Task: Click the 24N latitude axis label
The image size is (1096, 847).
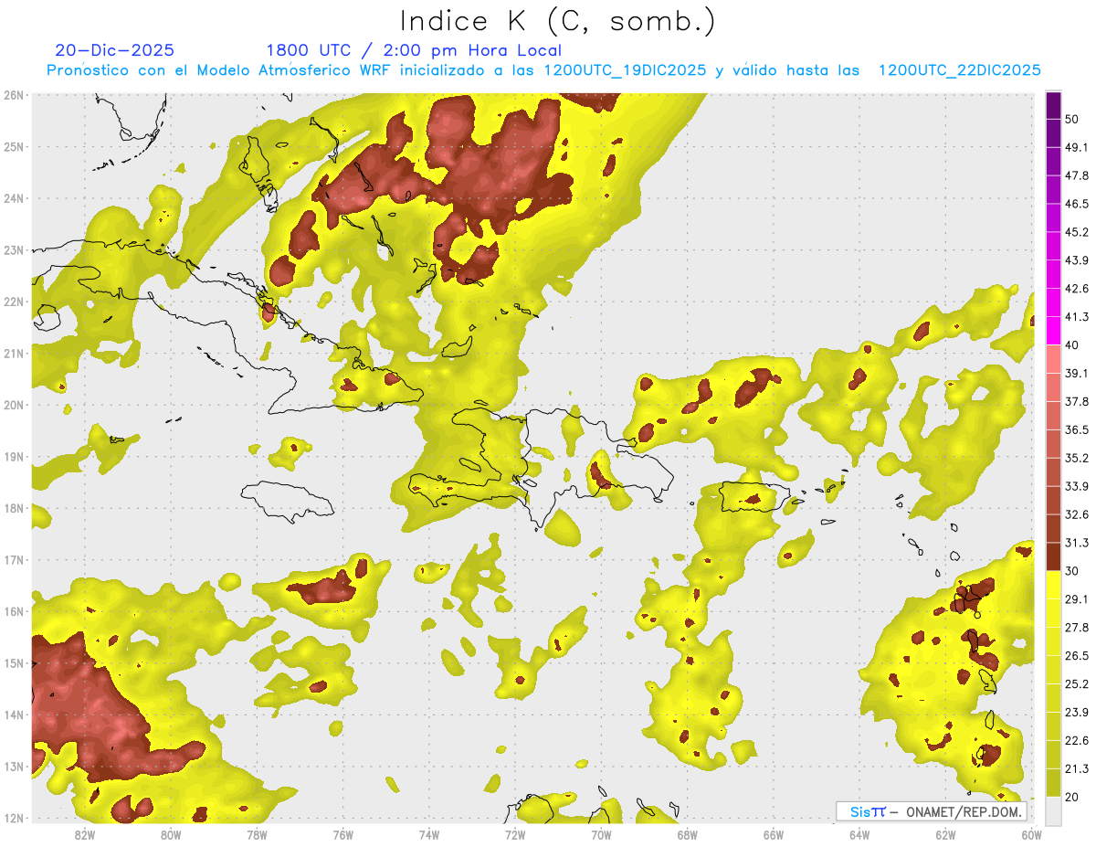Action: click(14, 198)
